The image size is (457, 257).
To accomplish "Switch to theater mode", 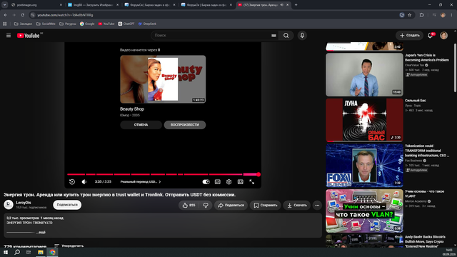I will 241,182.
